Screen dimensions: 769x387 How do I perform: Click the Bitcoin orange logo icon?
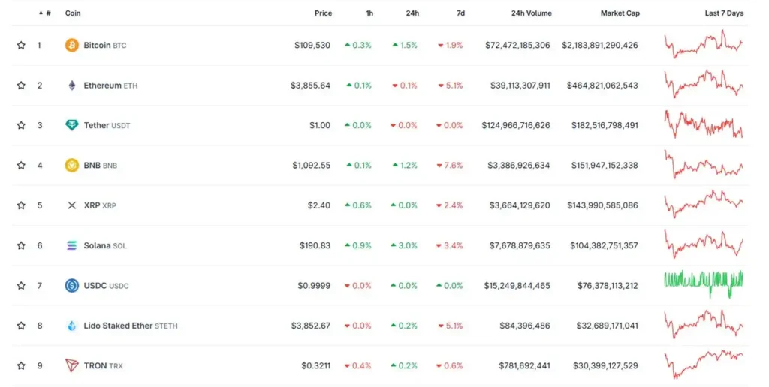click(x=72, y=45)
